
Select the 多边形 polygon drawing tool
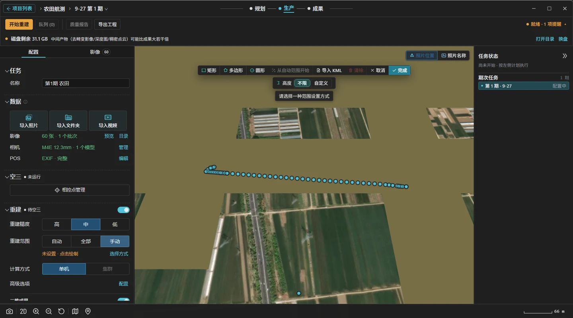pos(233,70)
